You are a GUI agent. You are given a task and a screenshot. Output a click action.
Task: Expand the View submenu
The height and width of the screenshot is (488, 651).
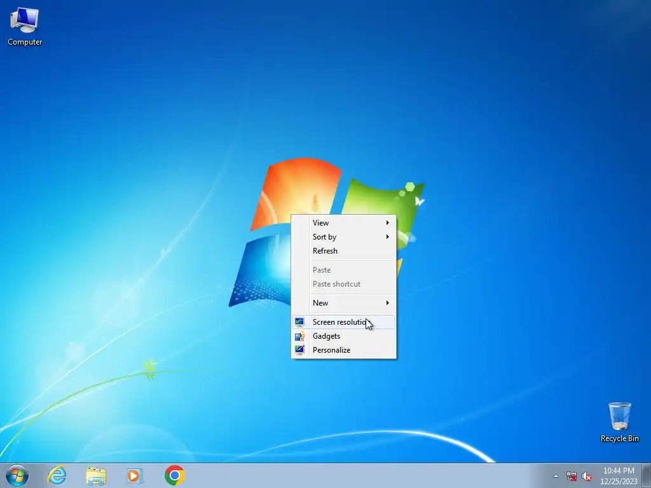coord(343,223)
